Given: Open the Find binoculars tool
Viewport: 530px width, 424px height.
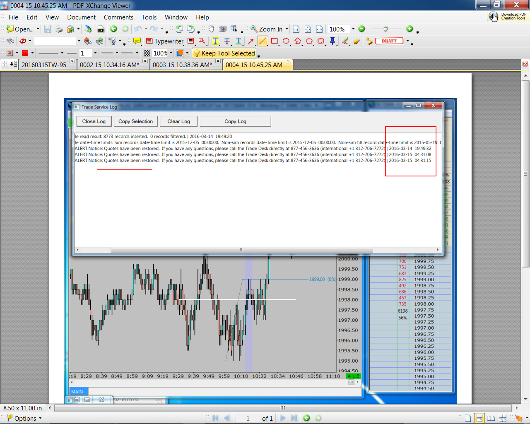Looking at the screenshot, I should click(10, 41).
